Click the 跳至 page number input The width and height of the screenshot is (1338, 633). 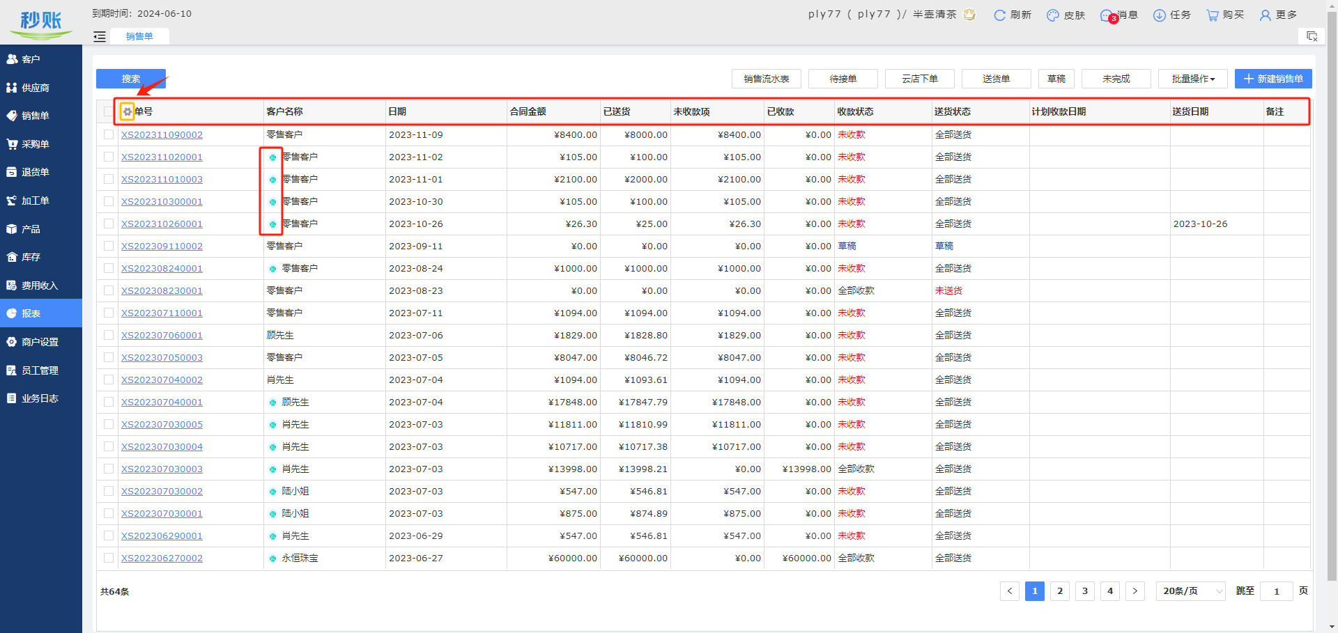[x=1277, y=591]
